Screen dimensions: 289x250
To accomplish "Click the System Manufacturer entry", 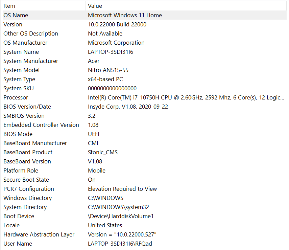I will [145, 61].
